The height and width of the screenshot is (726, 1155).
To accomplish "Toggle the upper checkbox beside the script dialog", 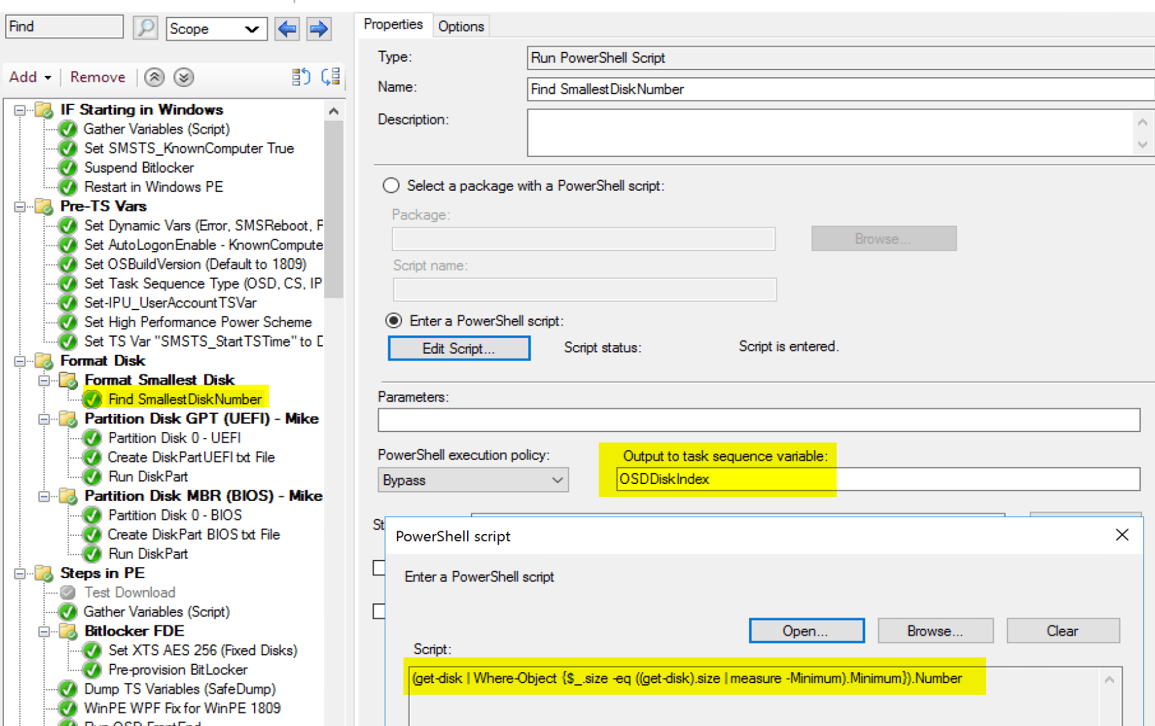I will pos(379,568).
